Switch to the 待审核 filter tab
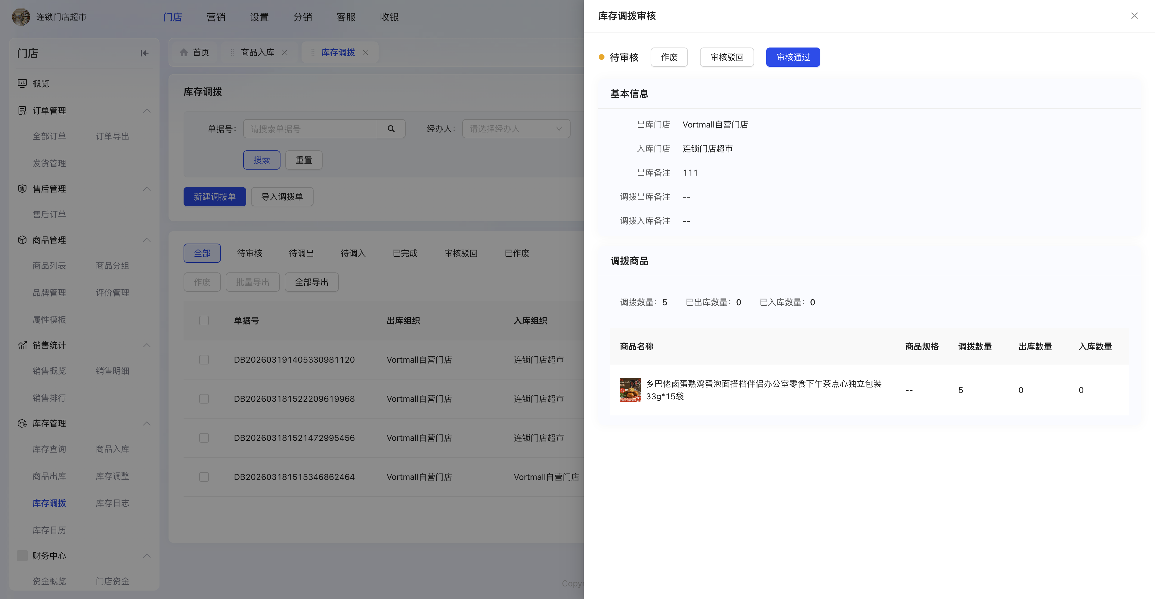Viewport: 1155px width, 599px height. [249, 253]
